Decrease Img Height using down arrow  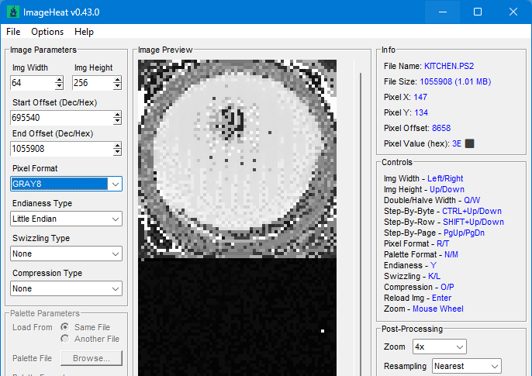pos(117,86)
